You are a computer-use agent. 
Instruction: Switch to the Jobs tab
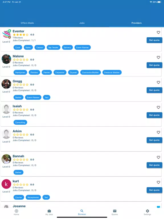(x=82, y=23)
